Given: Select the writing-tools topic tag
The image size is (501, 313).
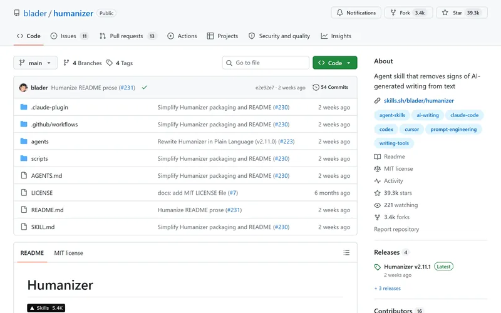Looking at the screenshot, I should (x=394, y=143).
